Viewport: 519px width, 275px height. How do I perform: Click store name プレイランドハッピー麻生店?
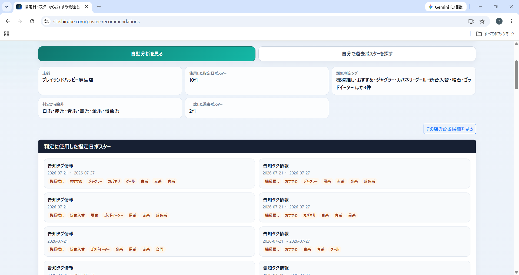coord(68,80)
